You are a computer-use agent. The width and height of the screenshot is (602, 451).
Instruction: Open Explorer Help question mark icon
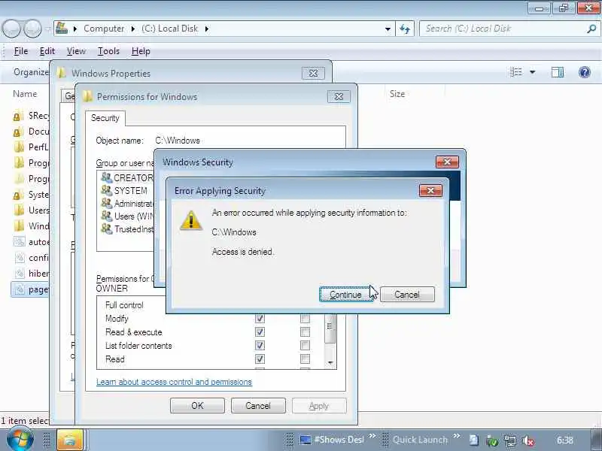585,72
